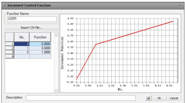The width and height of the screenshot is (185, 103).
Task: Click the top-left corner cell of table
Action: (10, 37)
